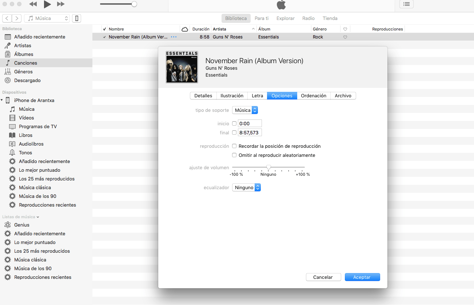Screen dimensions: 474x305
Task: Collapse the Listas de música section
Action: pos(38,217)
